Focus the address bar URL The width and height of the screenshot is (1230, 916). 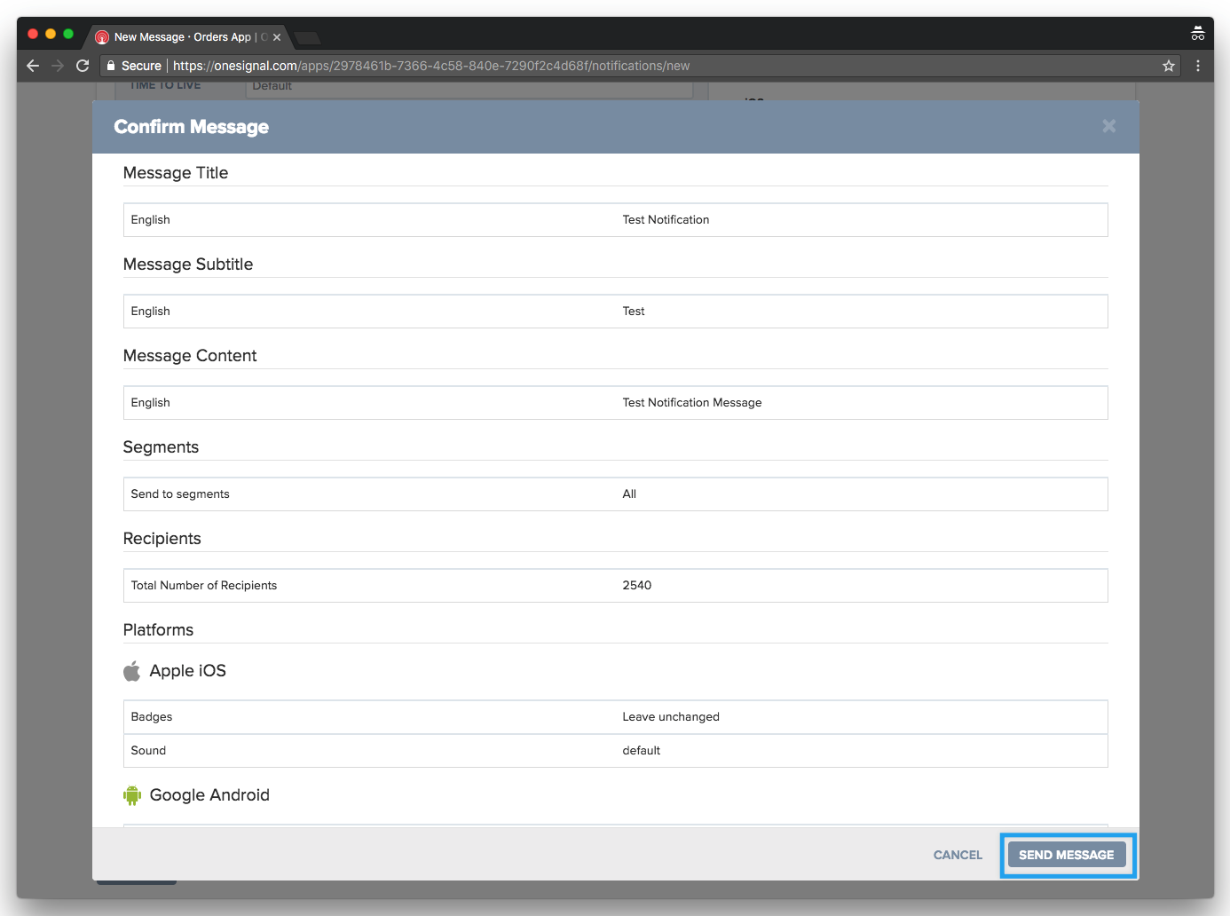[x=431, y=66]
